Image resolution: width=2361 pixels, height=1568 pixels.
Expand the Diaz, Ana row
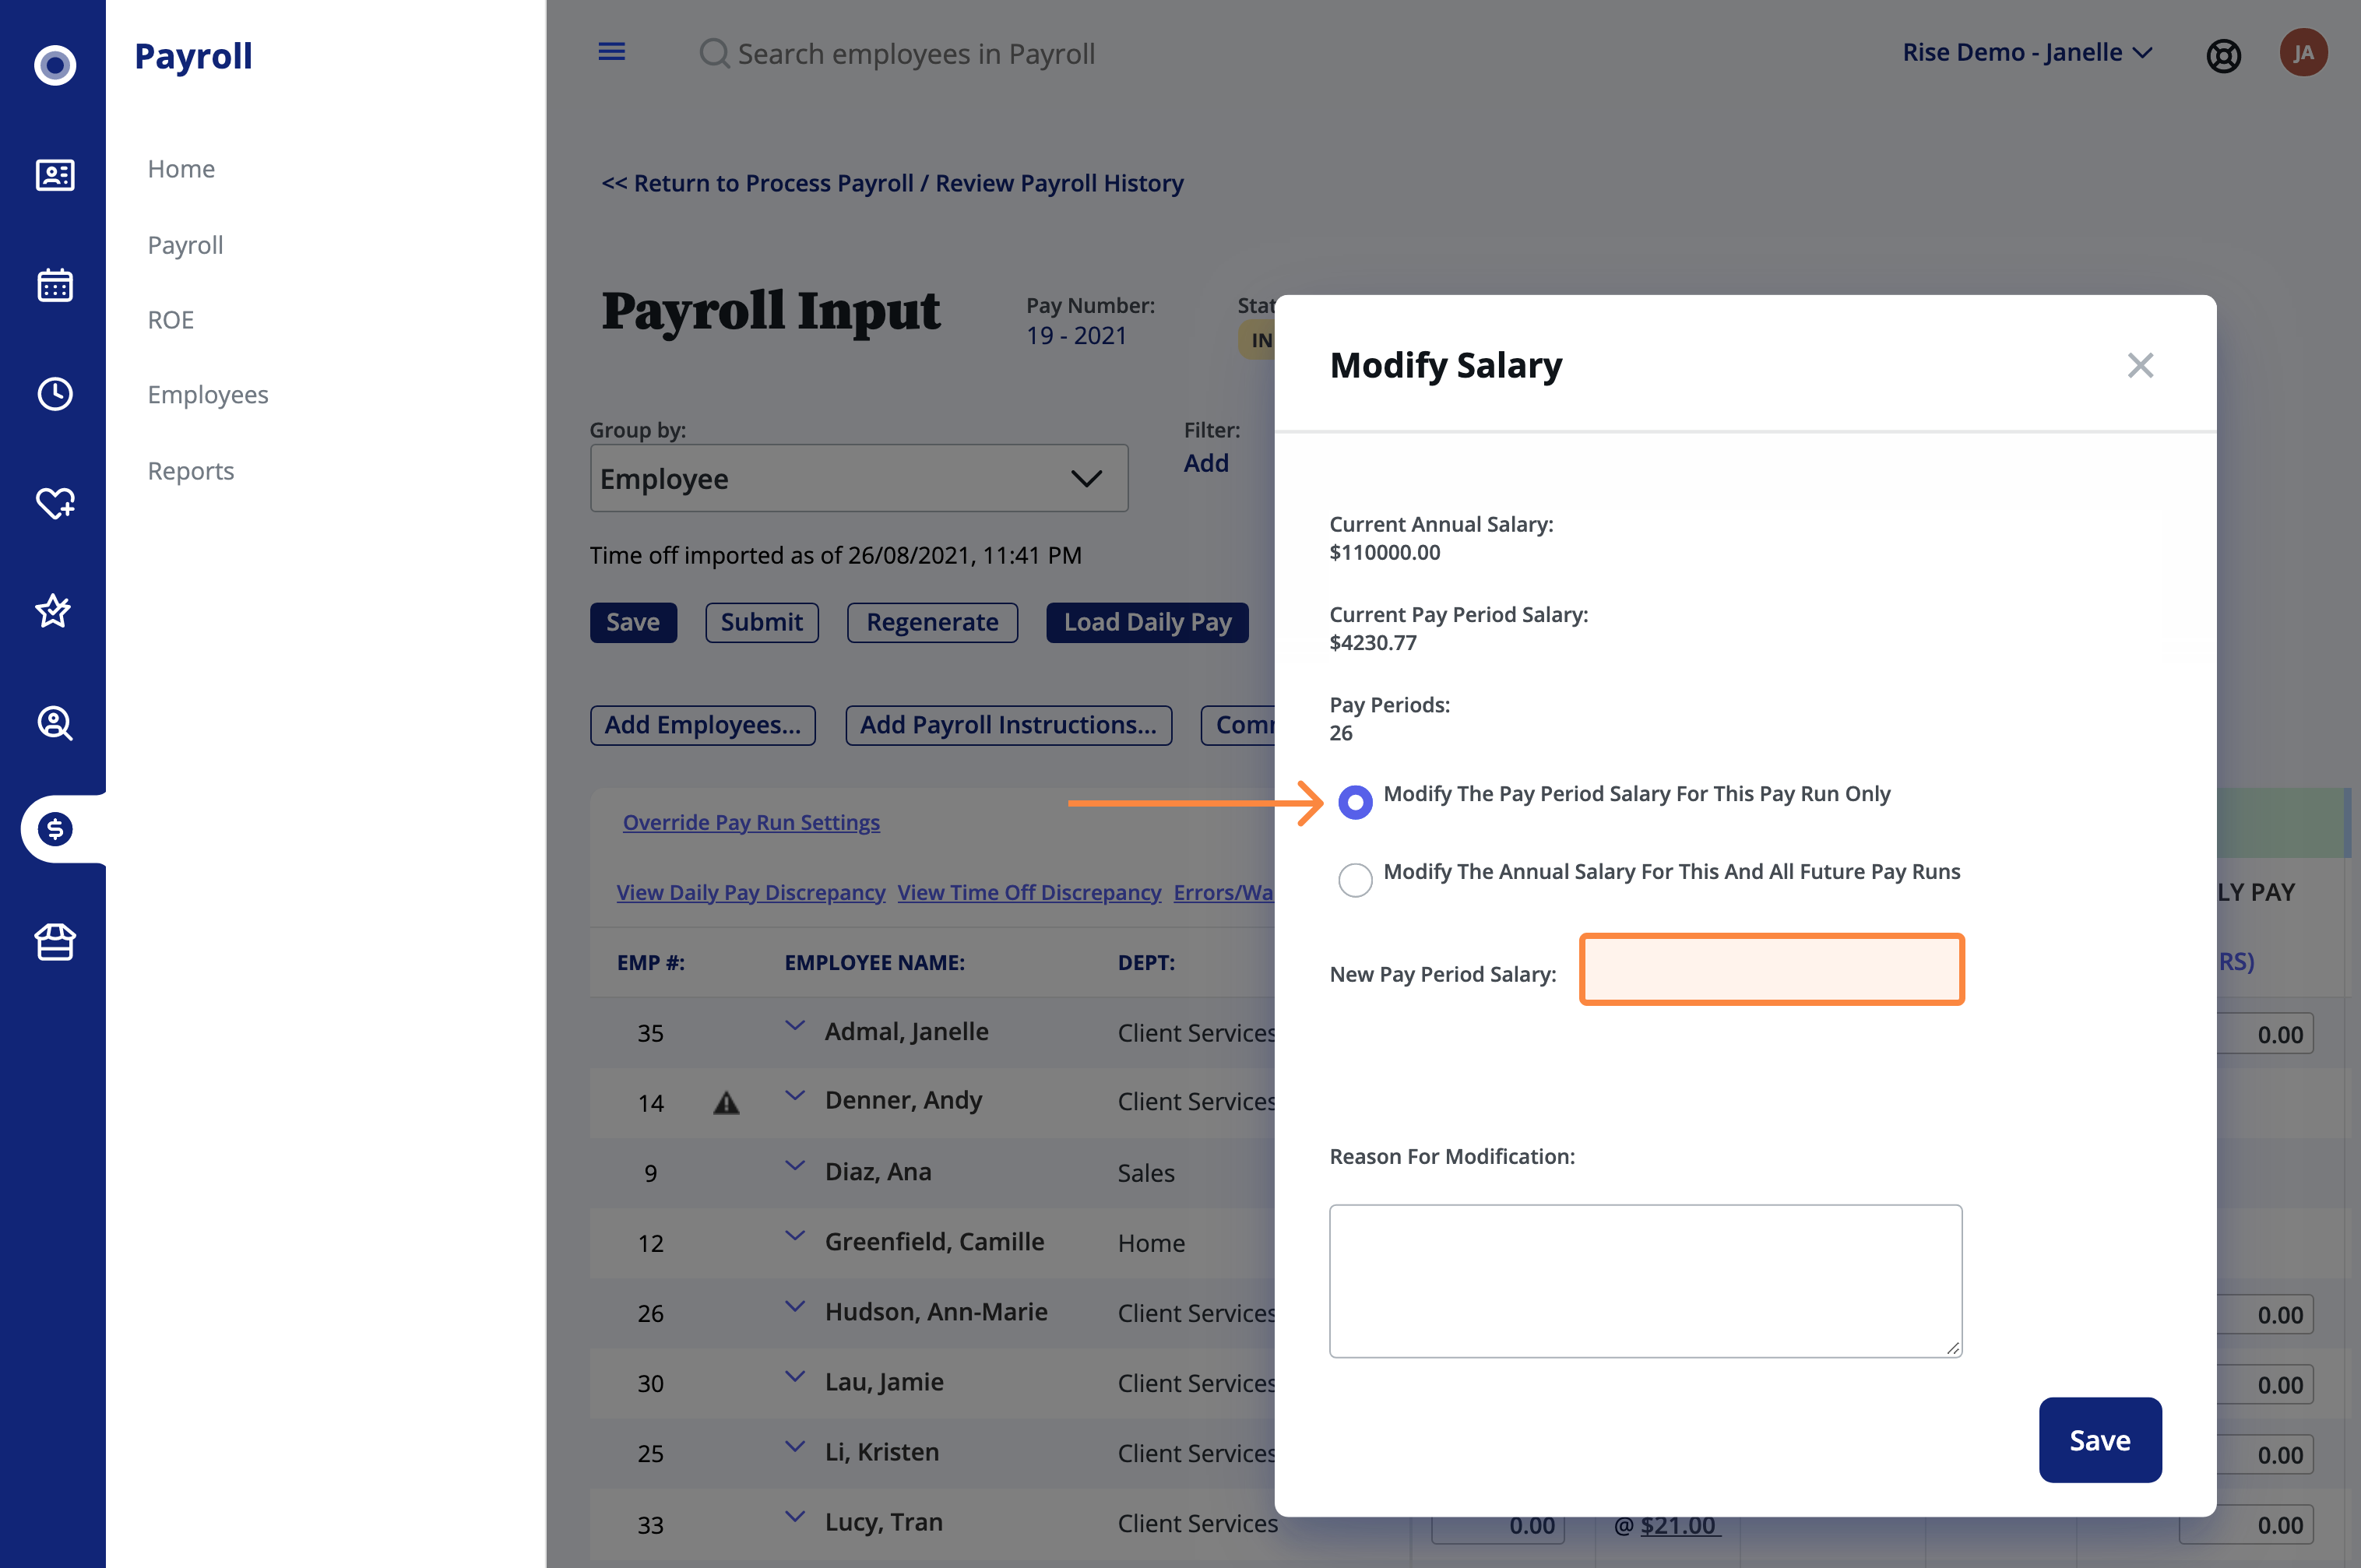[x=795, y=1166]
